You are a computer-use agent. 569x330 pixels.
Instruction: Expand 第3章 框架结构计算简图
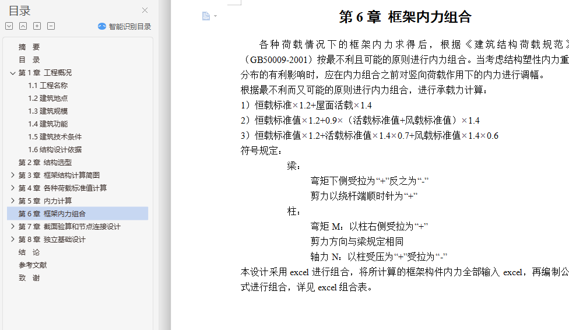[13, 175]
